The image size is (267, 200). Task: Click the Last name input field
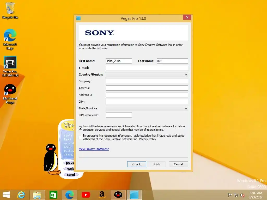[x=172, y=61]
